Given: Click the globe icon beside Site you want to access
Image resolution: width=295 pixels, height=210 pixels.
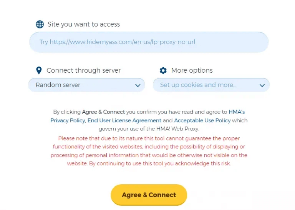Looking at the screenshot, I should [40, 24].
